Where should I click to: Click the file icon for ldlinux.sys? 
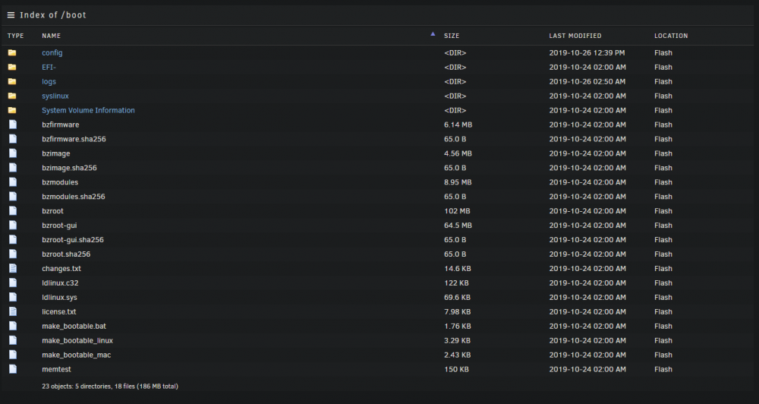tap(13, 297)
